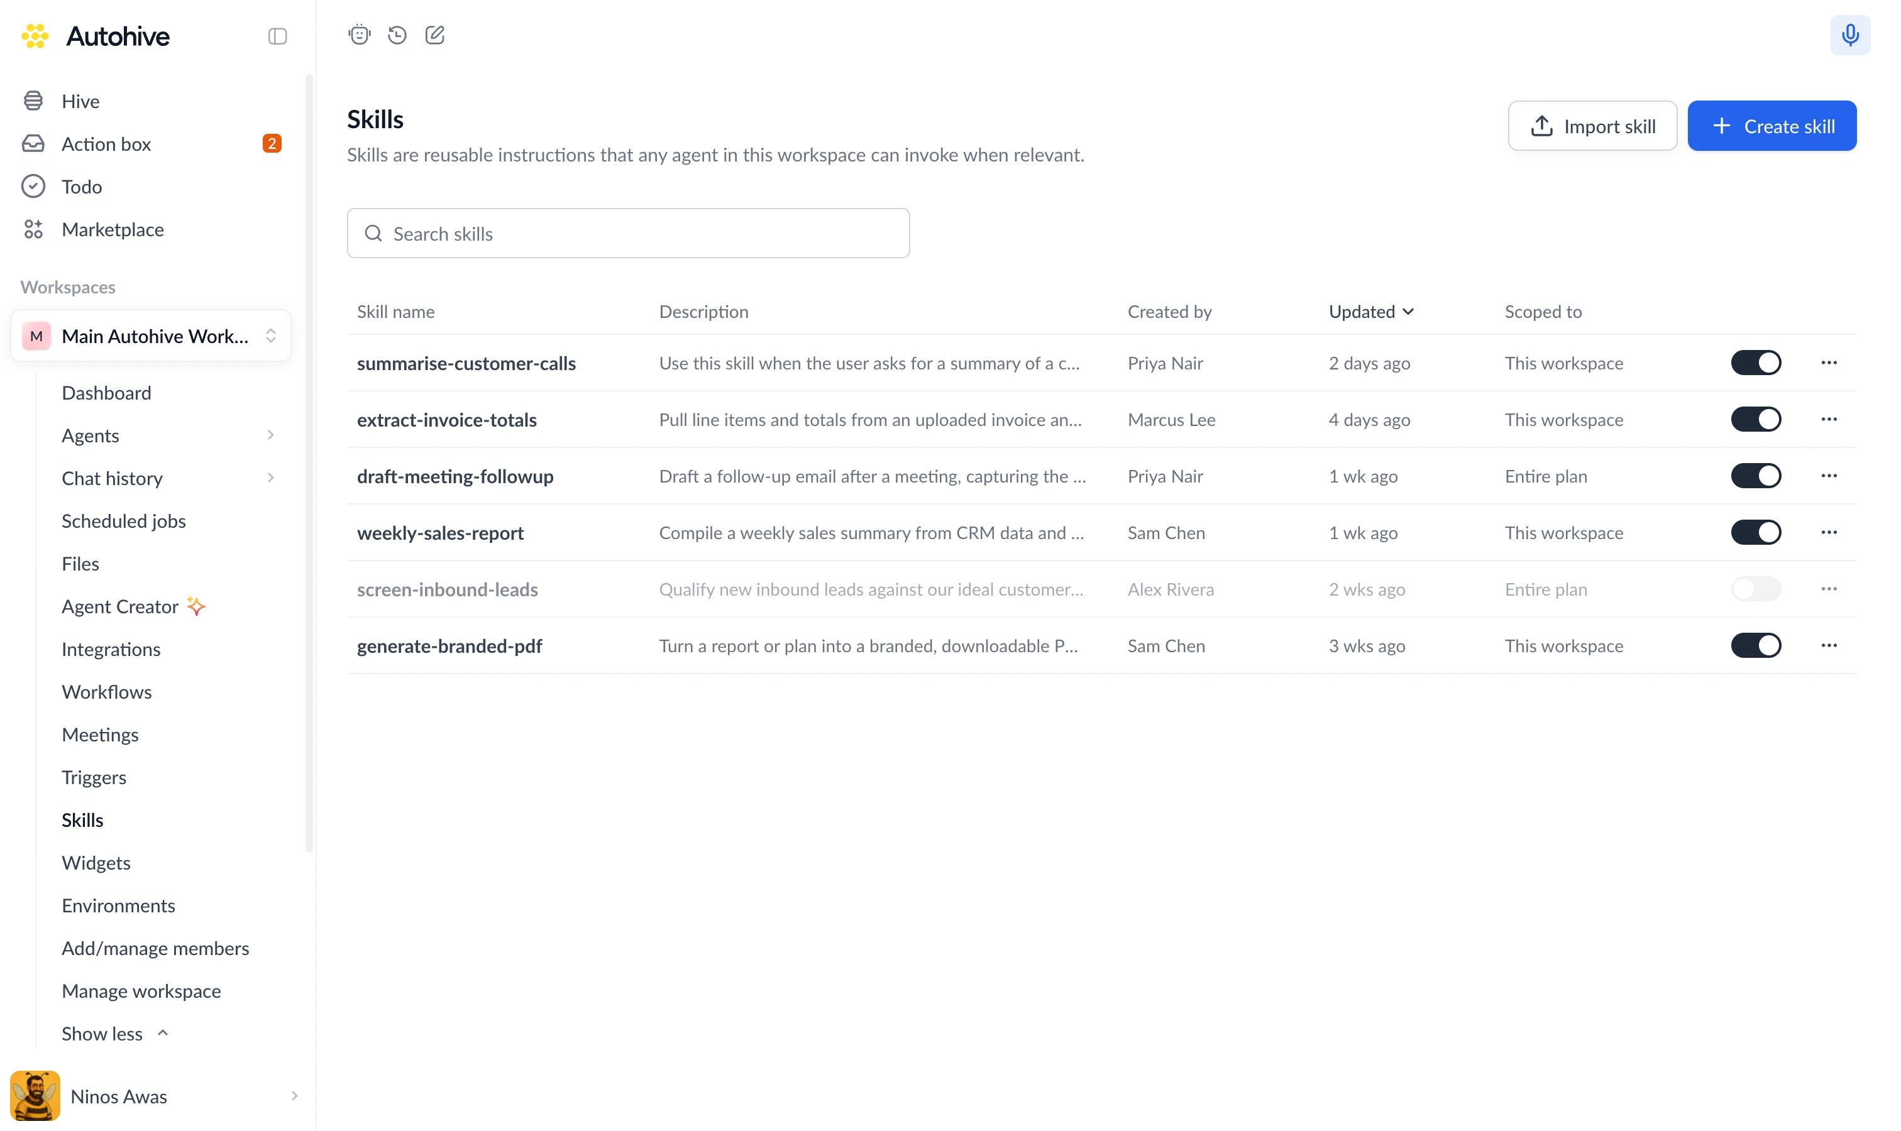Screen dimensions: 1901x1131
Task: Click the sidebar vertical scrollbar
Action: coord(309,462)
